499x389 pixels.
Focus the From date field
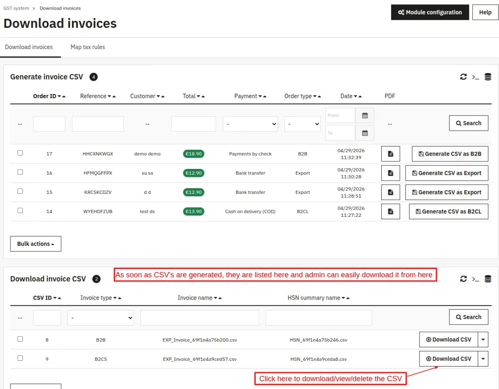(340, 115)
